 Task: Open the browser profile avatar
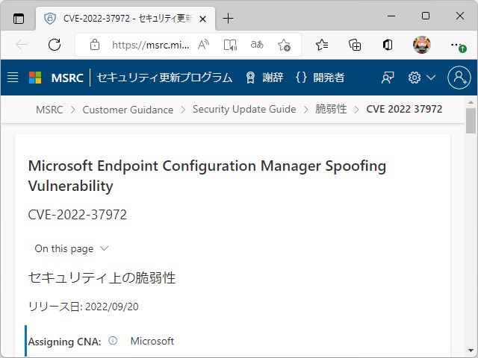[x=421, y=45]
